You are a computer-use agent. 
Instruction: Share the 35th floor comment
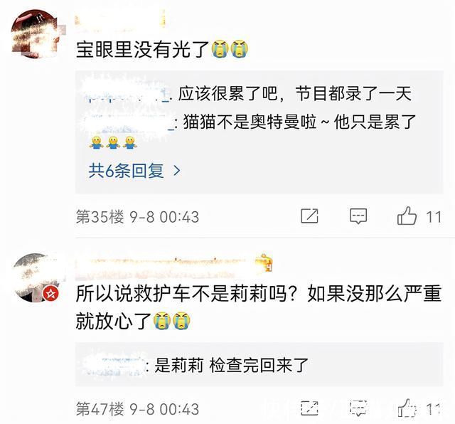click(x=310, y=216)
